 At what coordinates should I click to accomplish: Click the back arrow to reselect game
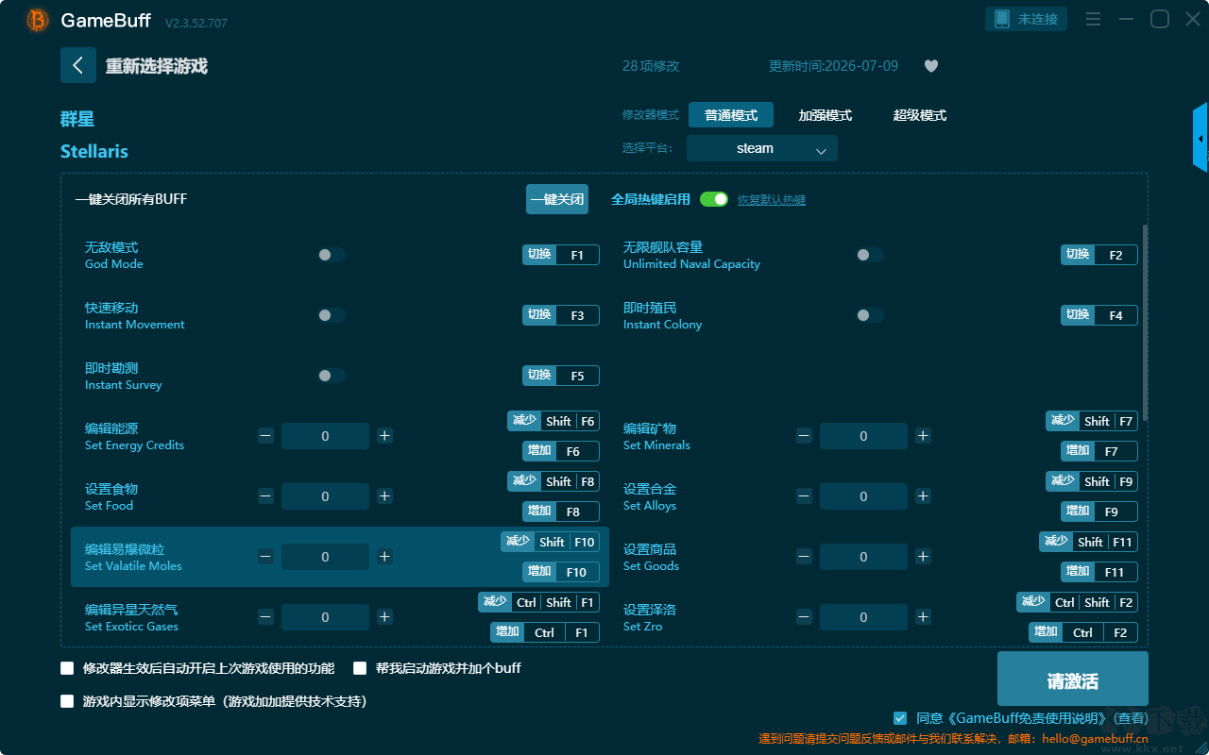pyautogui.click(x=78, y=65)
